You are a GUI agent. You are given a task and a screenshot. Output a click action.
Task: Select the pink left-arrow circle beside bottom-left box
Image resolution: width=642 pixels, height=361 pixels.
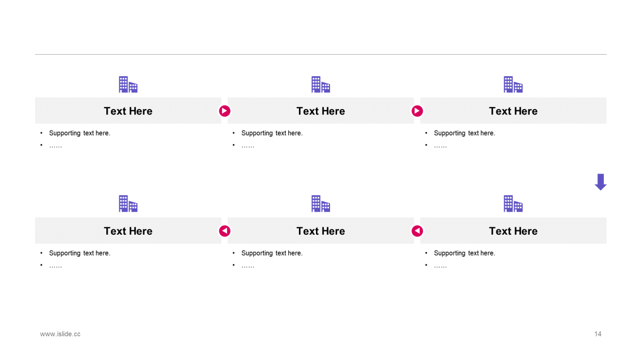225,231
